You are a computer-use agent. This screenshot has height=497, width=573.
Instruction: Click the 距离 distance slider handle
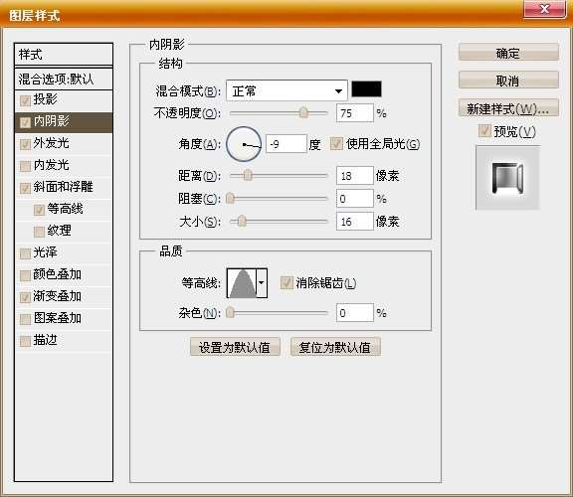point(248,175)
